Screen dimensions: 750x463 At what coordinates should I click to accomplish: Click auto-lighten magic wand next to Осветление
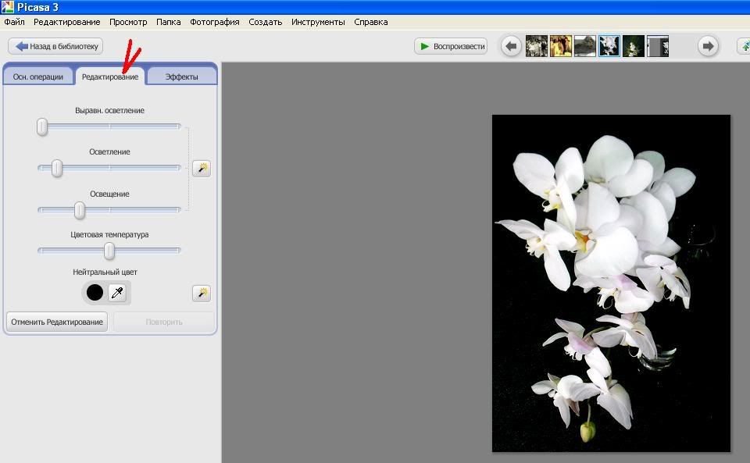(x=202, y=169)
